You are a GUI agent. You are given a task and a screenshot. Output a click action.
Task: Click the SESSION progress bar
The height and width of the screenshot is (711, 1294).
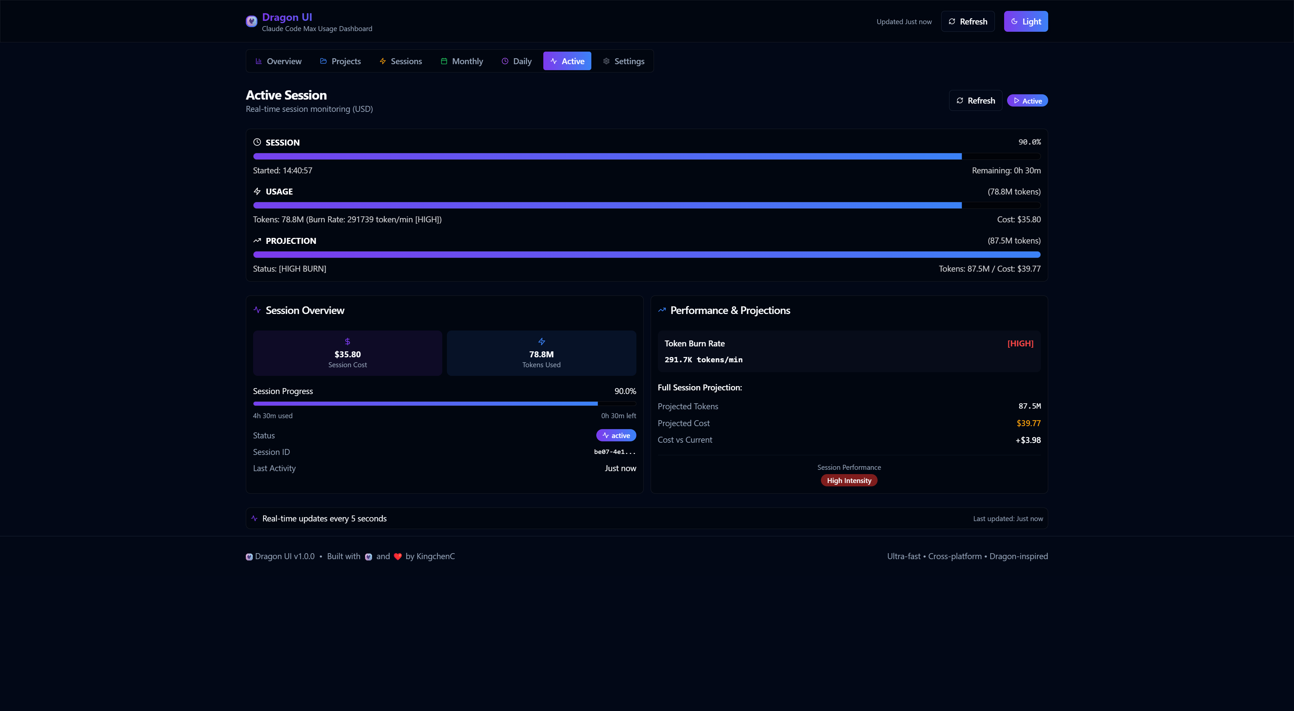[x=647, y=156]
